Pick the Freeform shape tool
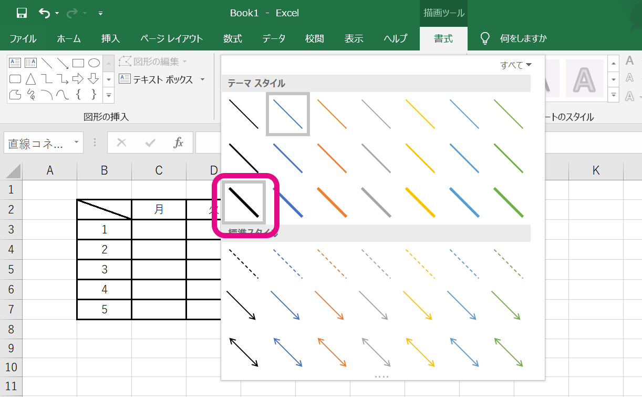The height and width of the screenshot is (397, 642). (x=15, y=95)
